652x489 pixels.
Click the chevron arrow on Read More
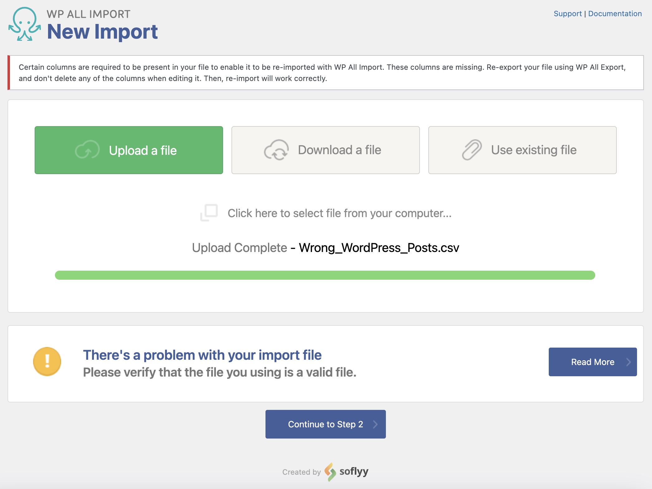pos(628,362)
